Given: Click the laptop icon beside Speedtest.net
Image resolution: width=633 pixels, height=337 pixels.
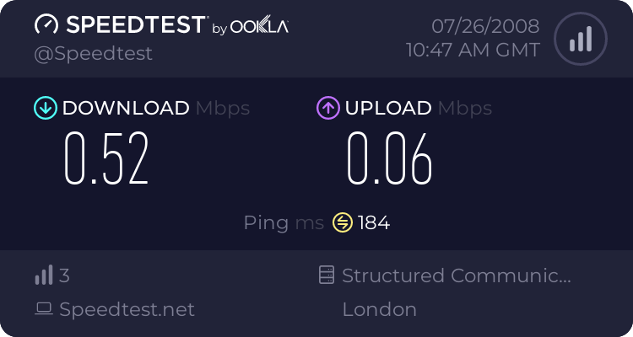Looking at the screenshot, I should pos(44,309).
